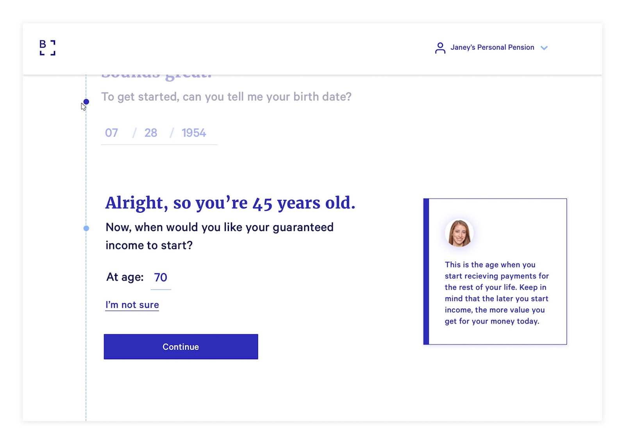Expand the account chevron next to Janey's Personal Pension
Screen dimensions: 625x444
coord(544,48)
